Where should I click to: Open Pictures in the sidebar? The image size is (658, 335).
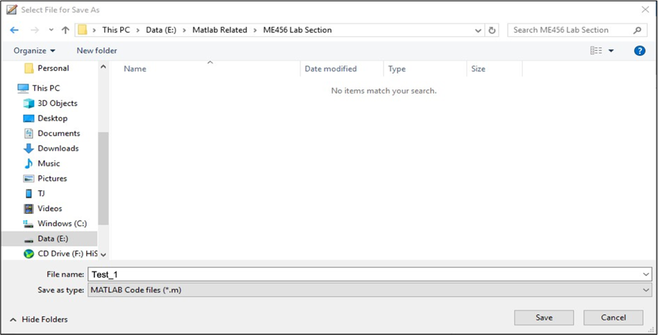[45, 179]
